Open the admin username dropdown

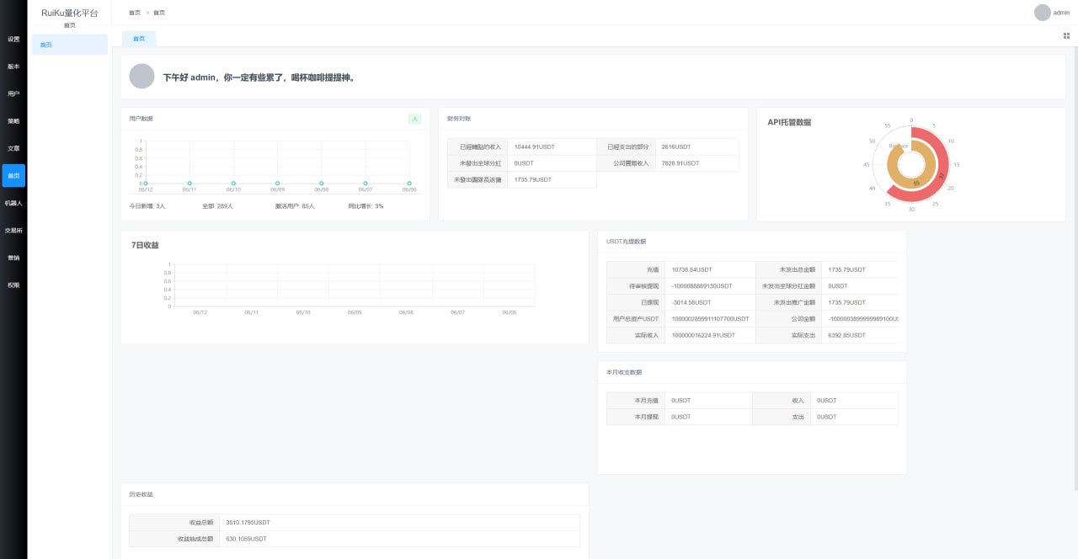pyautogui.click(x=1061, y=13)
